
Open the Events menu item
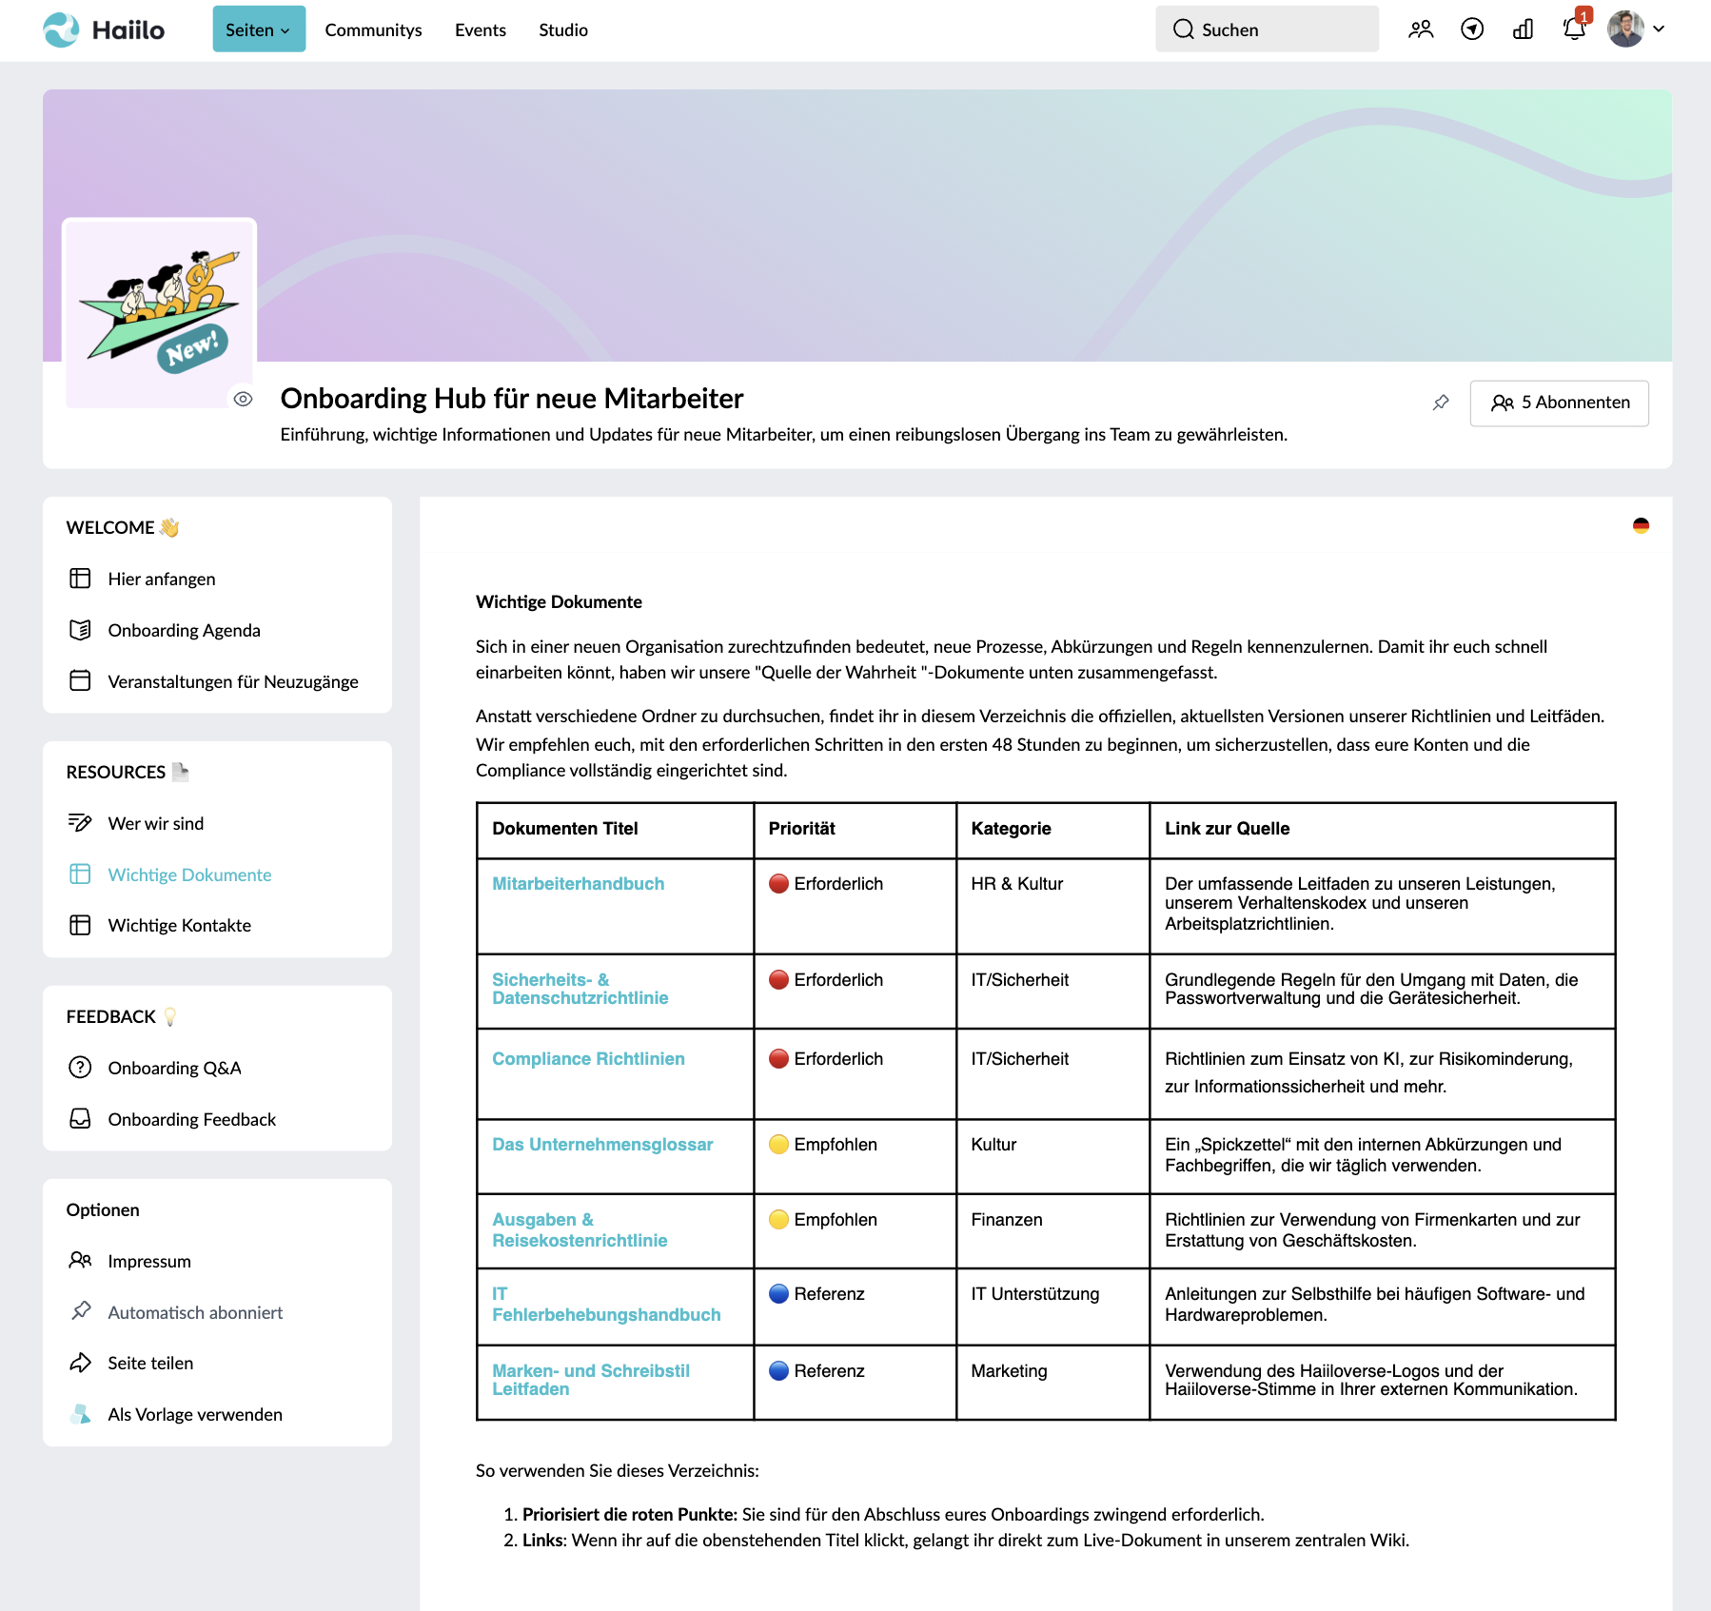click(x=481, y=29)
